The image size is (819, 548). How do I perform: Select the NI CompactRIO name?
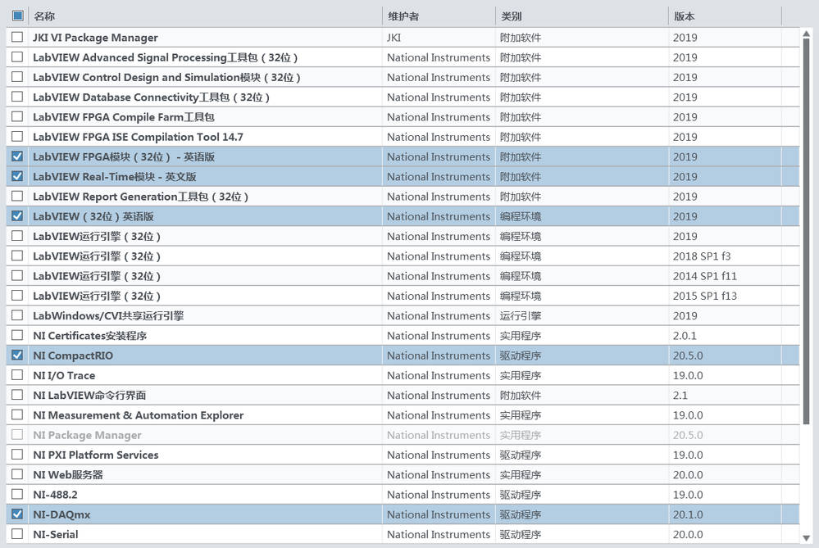click(73, 356)
